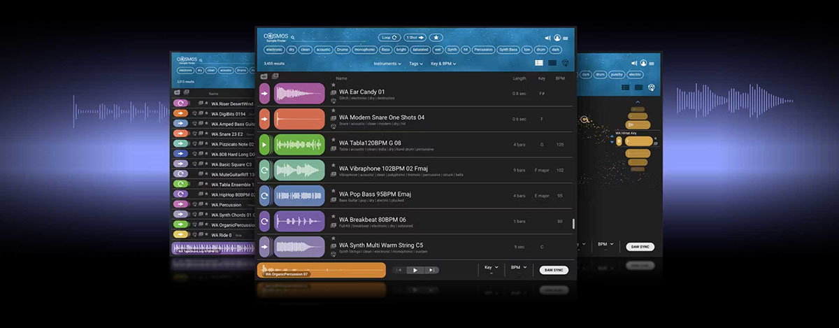Screen dimensions: 839x328
Task: Select the 'saturated' tag pill
Action: pyautogui.click(x=421, y=50)
